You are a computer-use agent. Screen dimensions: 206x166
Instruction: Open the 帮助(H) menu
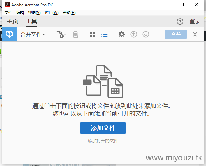click(69, 13)
